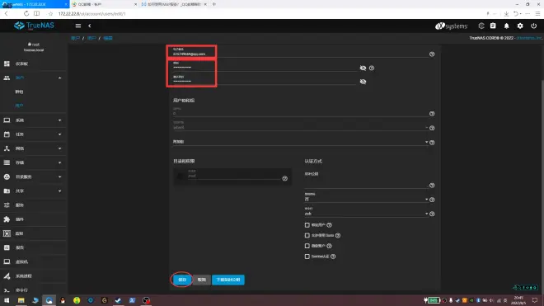The height and width of the screenshot is (306, 544).
Task: Collapse the sidebar with the left chevron icon
Action: (90, 26)
